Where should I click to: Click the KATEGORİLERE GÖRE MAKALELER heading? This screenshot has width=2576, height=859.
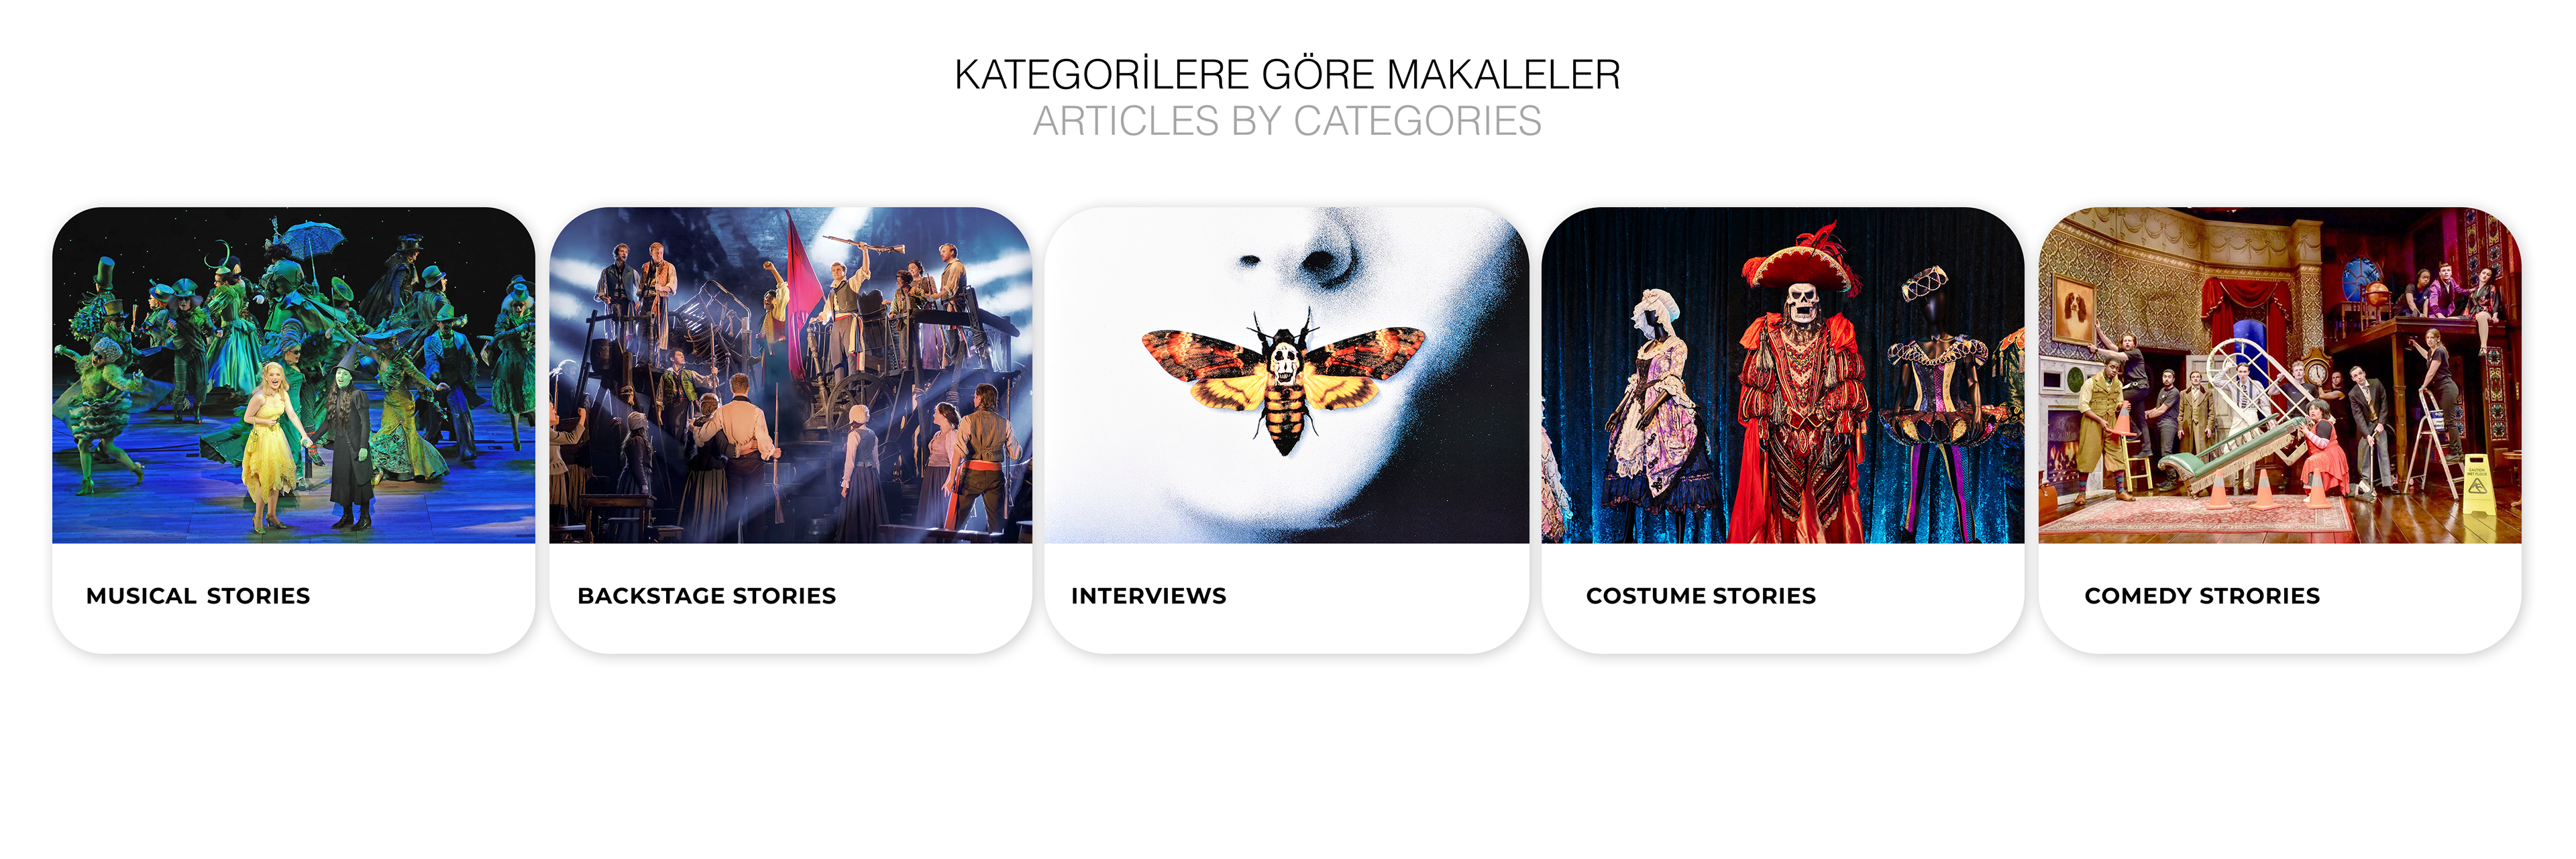(x=1287, y=75)
